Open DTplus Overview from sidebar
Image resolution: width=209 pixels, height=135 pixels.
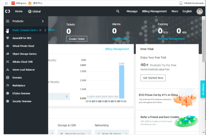click(x=21, y=93)
